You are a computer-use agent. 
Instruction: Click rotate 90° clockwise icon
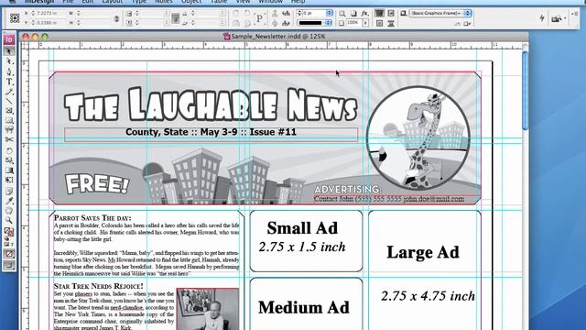click(x=236, y=14)
